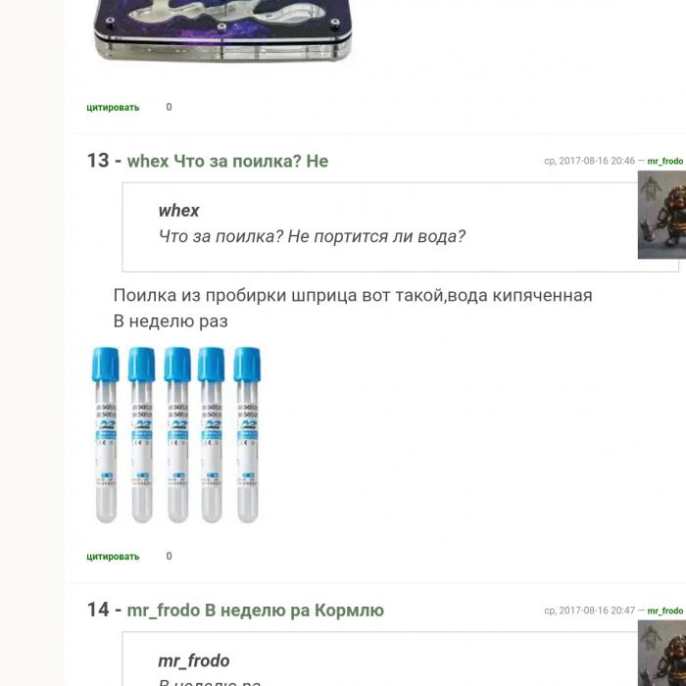Click the quoted author name 'mr_frodo' in post 14
Image resolution: width=686 pixels, height=686 pixels.
[194, 661]
